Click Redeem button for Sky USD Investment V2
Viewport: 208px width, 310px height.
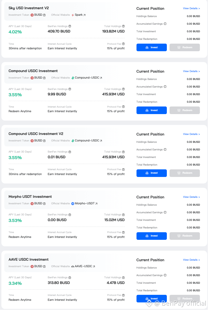click(x=185, y=47)
